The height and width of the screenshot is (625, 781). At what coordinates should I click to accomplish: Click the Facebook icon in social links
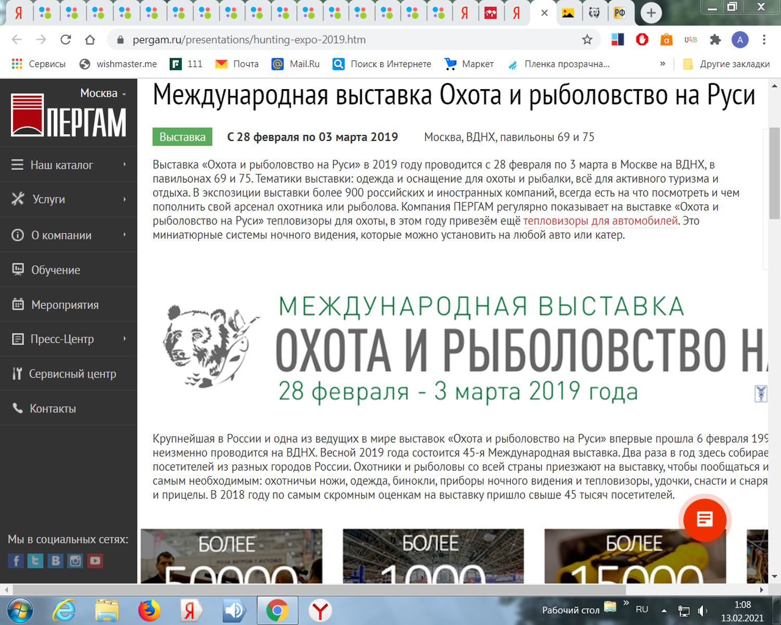(x=16, y=560)
